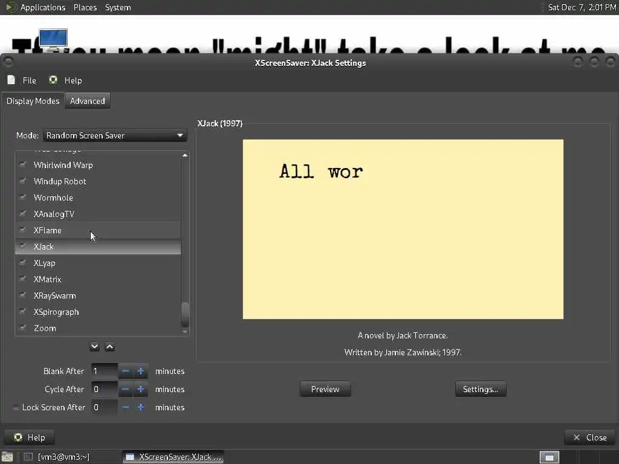This screenshot has width=619, height=464.
Task: Click the list scrollbar down arrow
Action: [185, 332]
